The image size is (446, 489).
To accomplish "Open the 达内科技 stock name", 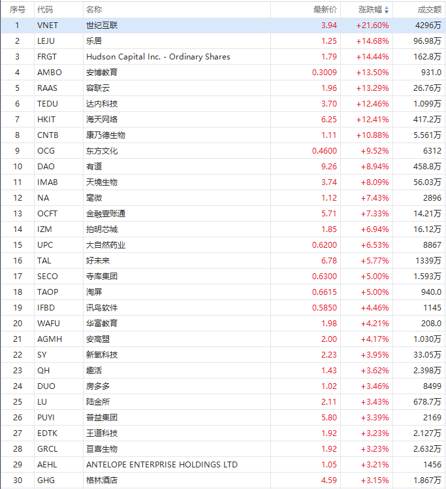I will pyautogui.click(x=102, y=103).
